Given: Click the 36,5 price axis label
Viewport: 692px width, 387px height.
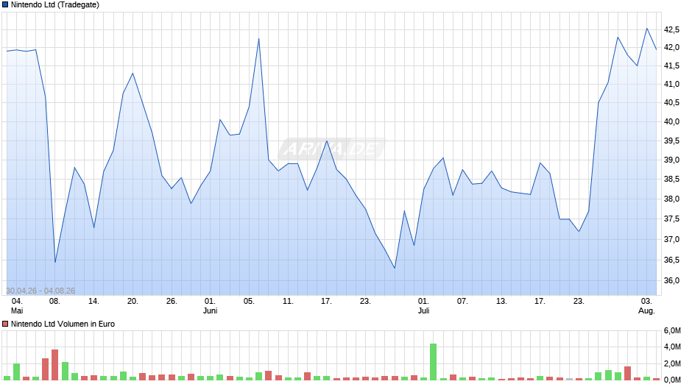Looking at the screenshot, I should 671,260.
